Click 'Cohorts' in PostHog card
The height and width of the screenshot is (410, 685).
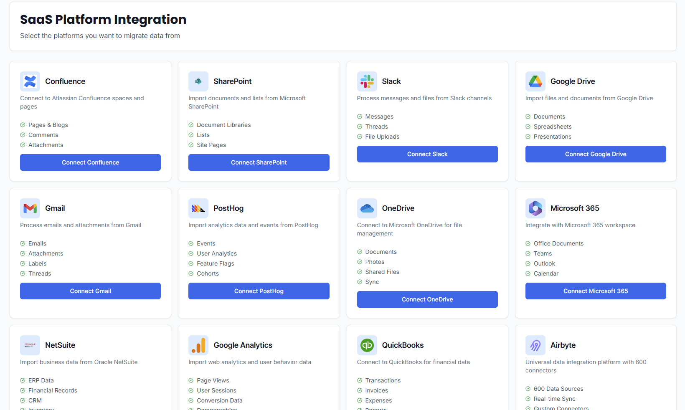point(208,273)
